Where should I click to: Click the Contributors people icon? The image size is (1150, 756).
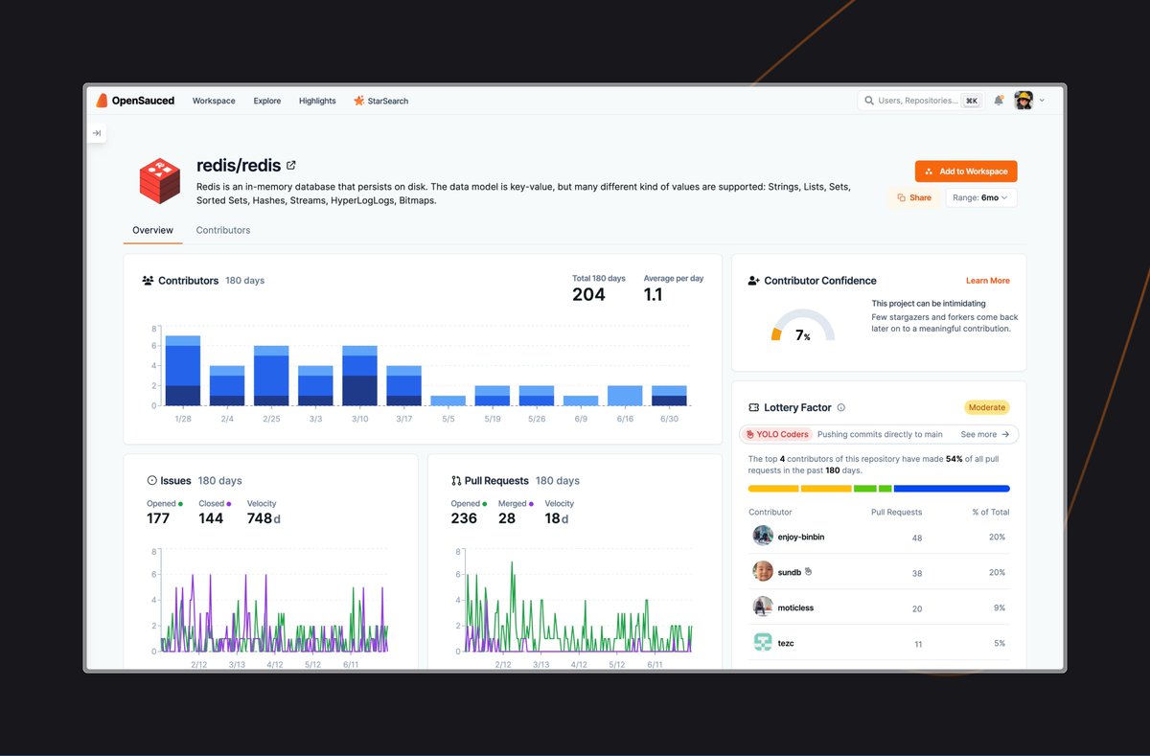(148, 281)
